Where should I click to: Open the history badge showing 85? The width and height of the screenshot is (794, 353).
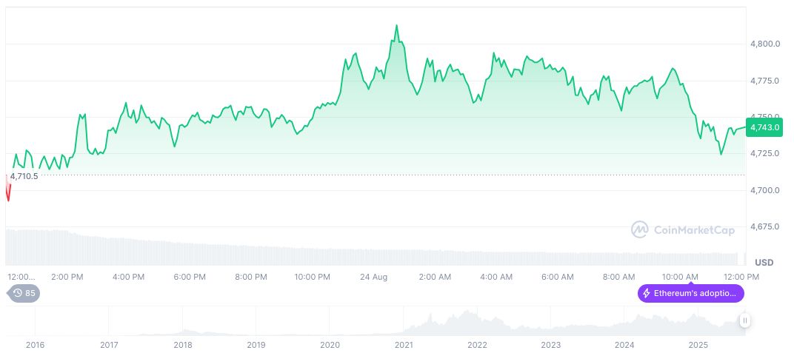[x=24, y=293]
